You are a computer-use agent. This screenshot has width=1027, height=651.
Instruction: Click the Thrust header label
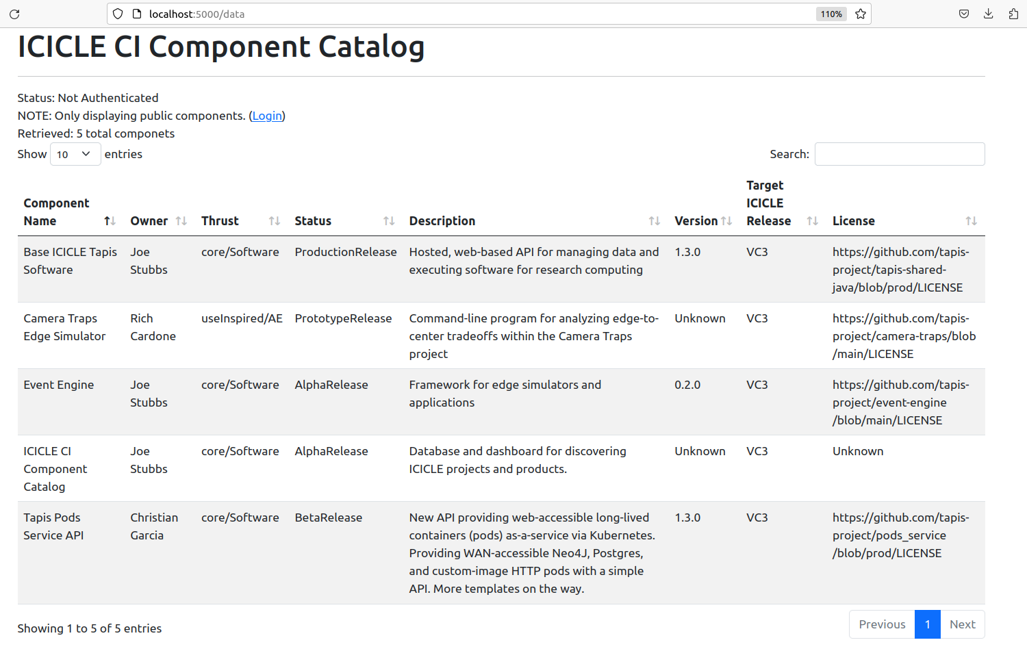[x=220, y=221]
